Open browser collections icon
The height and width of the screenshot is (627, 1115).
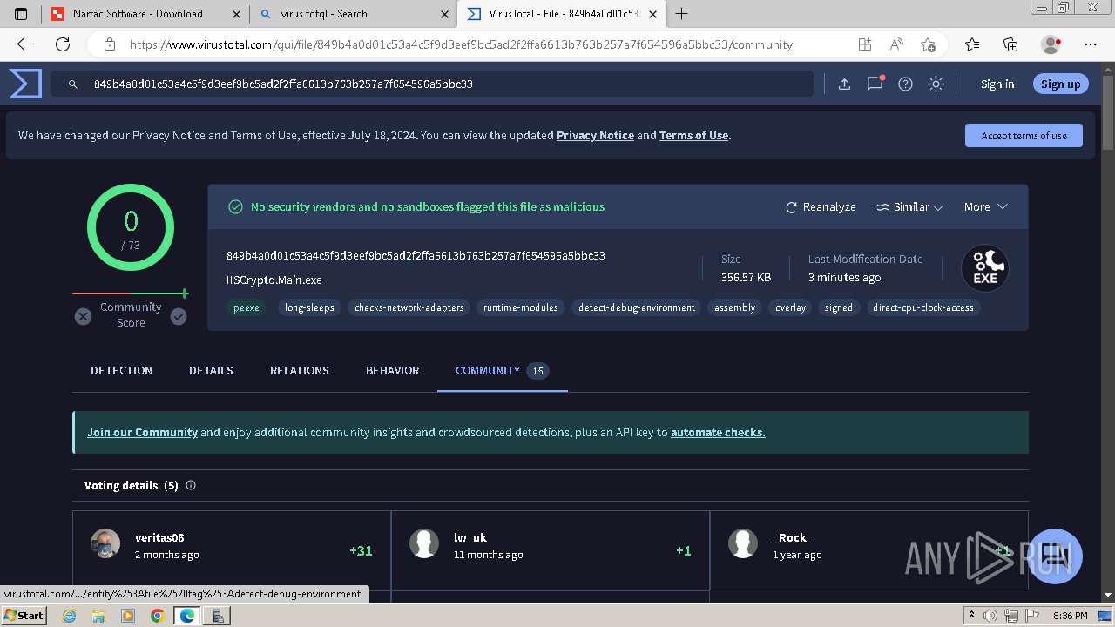click(x=1010, y=44)
